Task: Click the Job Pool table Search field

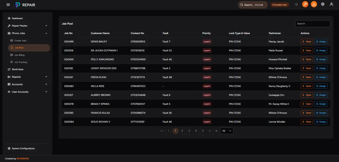Action: (x=313, y=24)
